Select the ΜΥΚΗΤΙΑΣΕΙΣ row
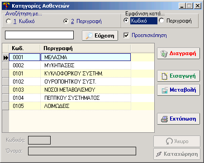The image size is (204, 163). point(85,65)
